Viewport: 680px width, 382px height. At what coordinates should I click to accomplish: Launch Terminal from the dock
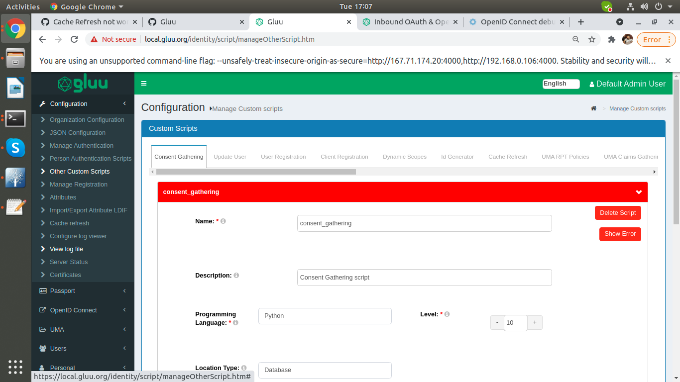(x=15, y=118)
